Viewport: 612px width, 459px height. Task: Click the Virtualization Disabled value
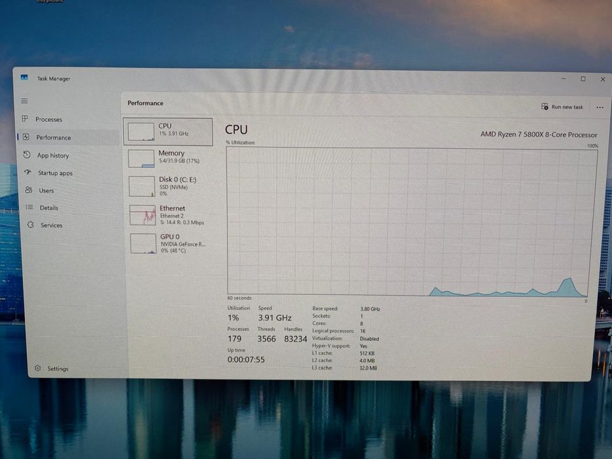coord(369,339)
